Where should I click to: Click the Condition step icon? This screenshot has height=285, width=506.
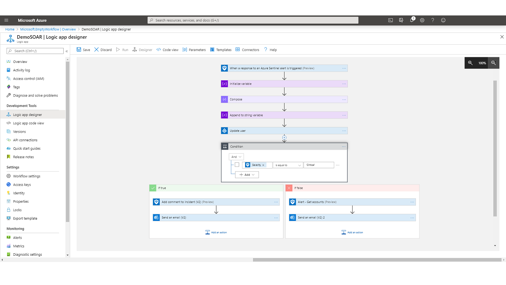point(225,146)
